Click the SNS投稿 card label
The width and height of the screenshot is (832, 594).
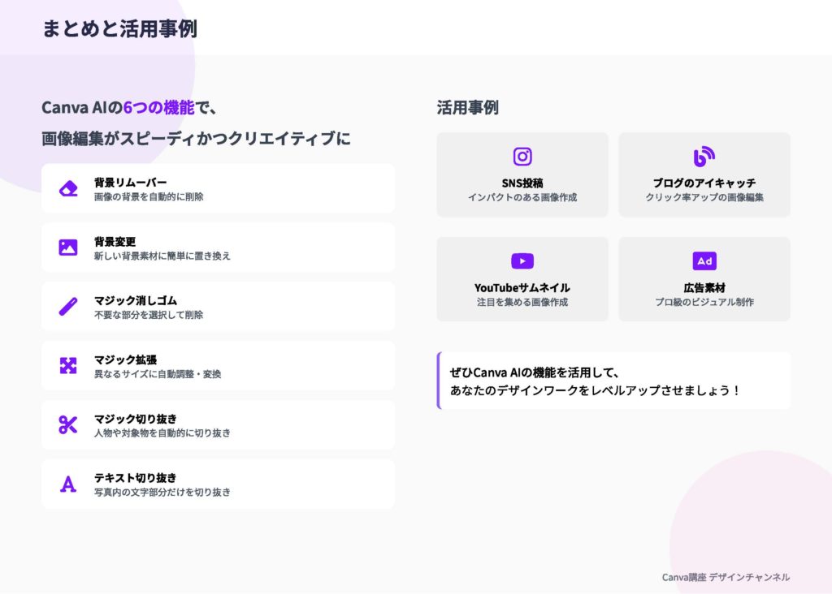522,183
